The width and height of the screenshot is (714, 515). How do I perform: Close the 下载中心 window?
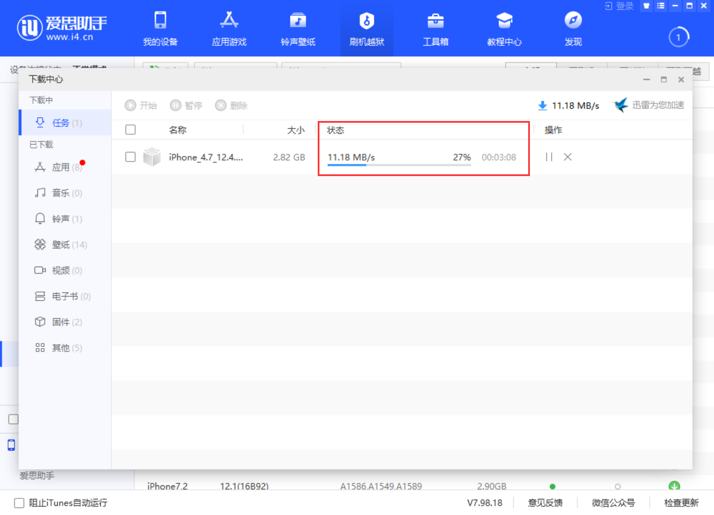(681, 80)
